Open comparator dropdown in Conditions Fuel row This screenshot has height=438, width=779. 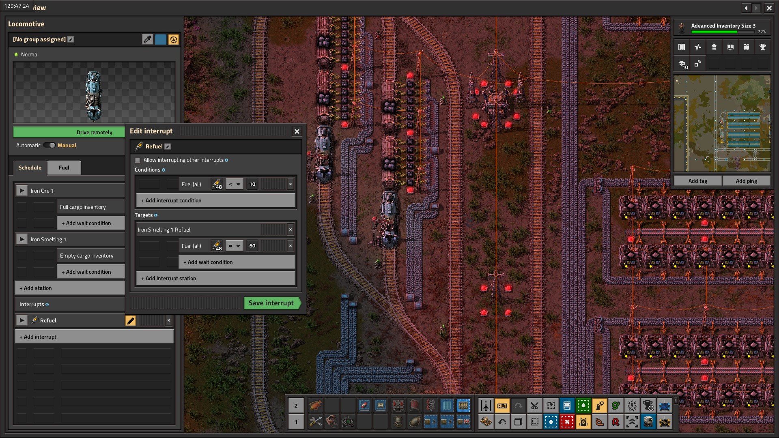tap(235, 184)
